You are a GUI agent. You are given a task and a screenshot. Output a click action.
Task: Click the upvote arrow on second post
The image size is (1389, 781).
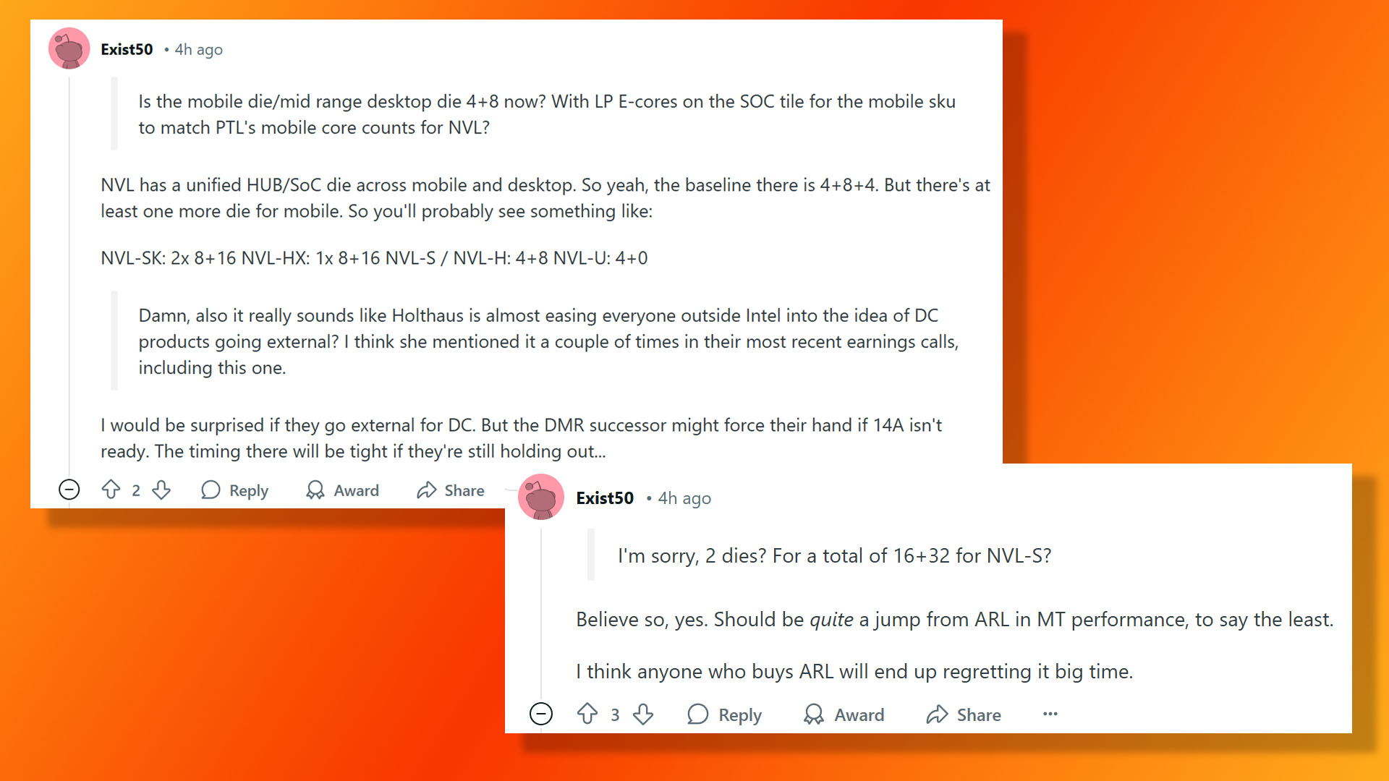pos(589,713)
